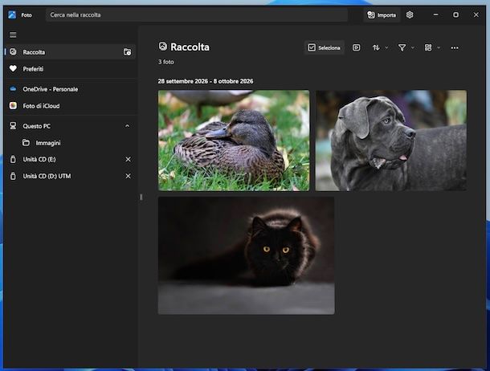
Task: Open the Immagini folder
Action: (71, 143)
